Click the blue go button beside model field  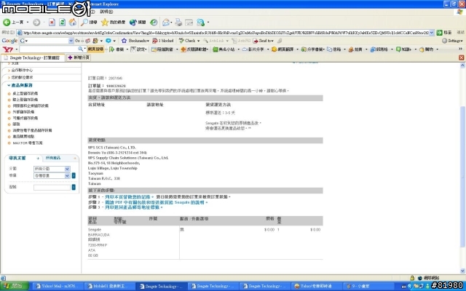tap(74, 187)
